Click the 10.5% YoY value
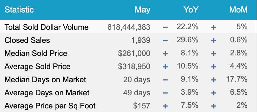This screenshot has width=257, height=112. coord(188,66)
